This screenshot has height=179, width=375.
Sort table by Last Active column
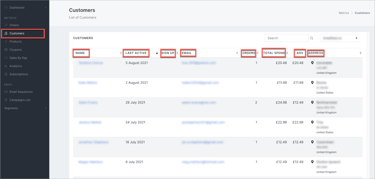pos(136,53)
